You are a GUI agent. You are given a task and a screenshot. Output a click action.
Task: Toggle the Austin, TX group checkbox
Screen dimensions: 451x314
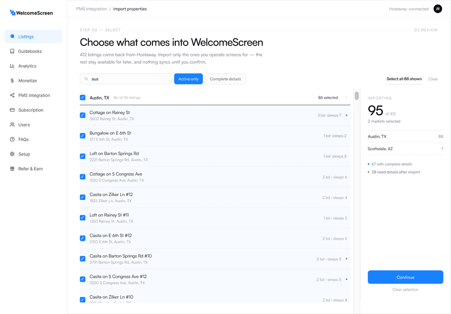tap(82, 97)
